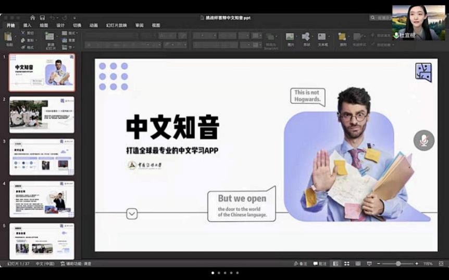
Task: Toggle Normal view in status bar
Action: coord(335,264)
